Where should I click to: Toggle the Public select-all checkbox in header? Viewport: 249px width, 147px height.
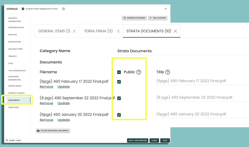pos(119,72)
